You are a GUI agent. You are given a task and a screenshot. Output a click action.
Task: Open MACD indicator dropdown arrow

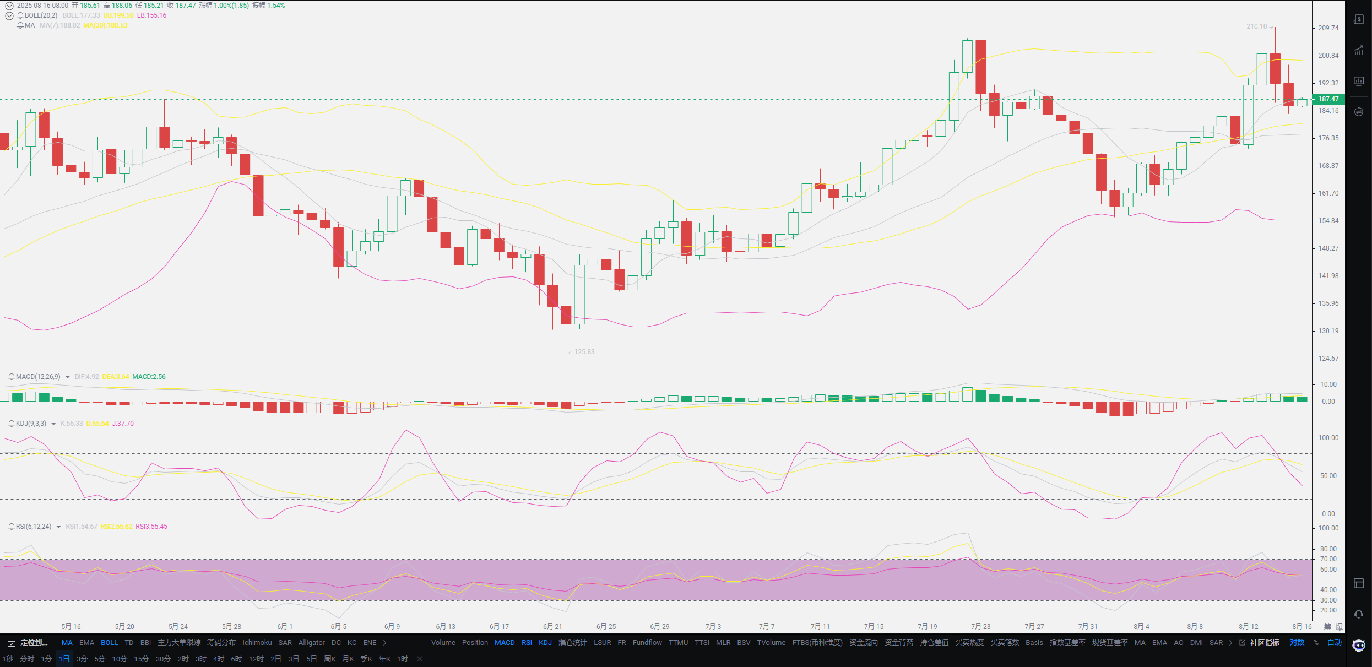(x=68, y=377)
